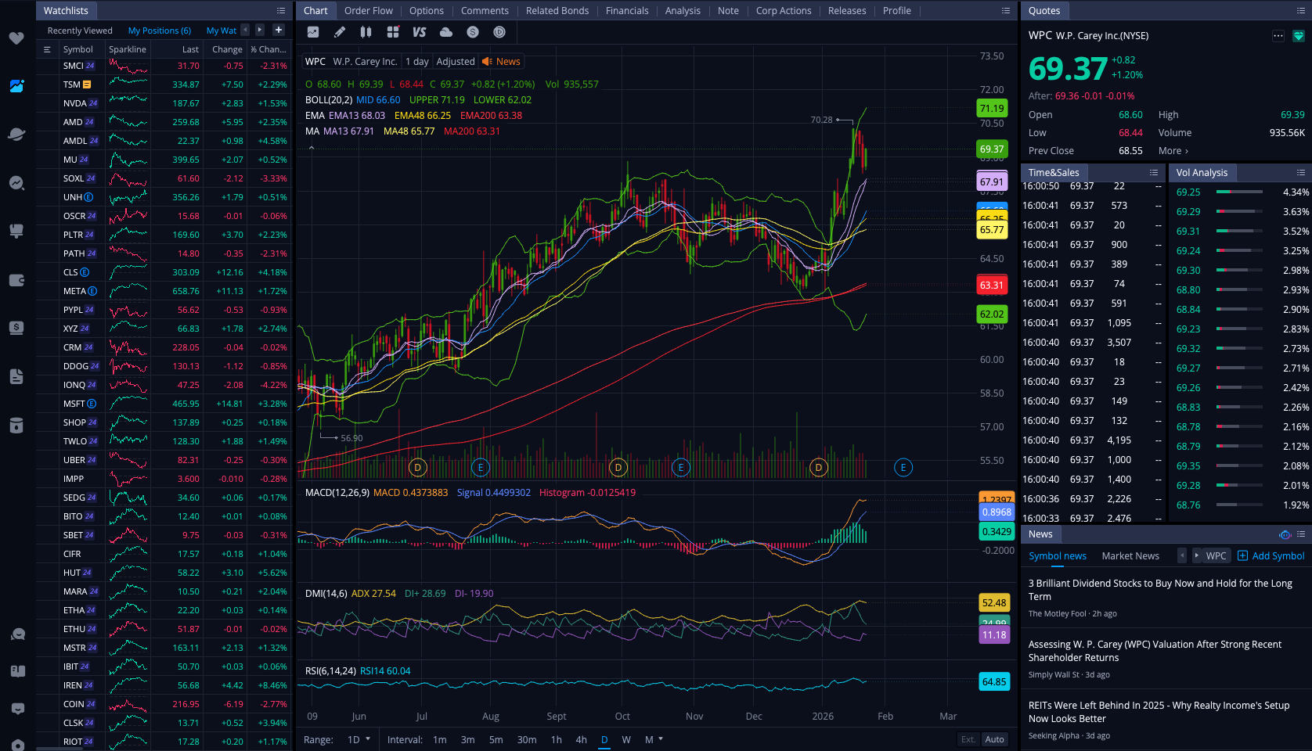Open the Motley Fool dividend stocks article
Screen dimensions: 1312x751
coord(1159,590)
